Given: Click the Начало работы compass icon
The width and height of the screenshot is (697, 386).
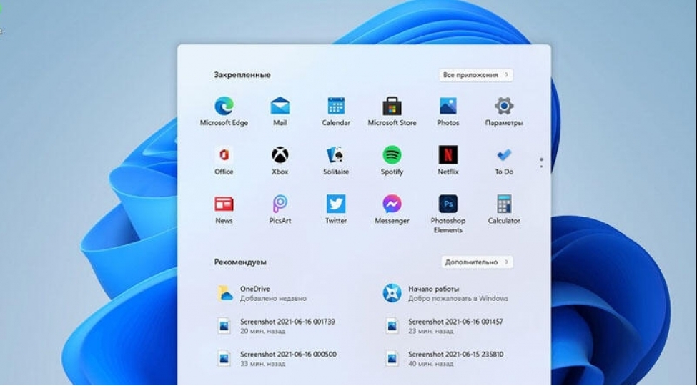Looking at the screenshot, I should (x=392, y=294).
